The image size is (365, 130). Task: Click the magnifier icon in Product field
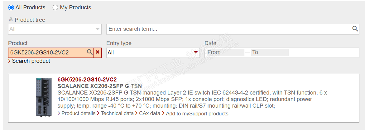(89, 52)
